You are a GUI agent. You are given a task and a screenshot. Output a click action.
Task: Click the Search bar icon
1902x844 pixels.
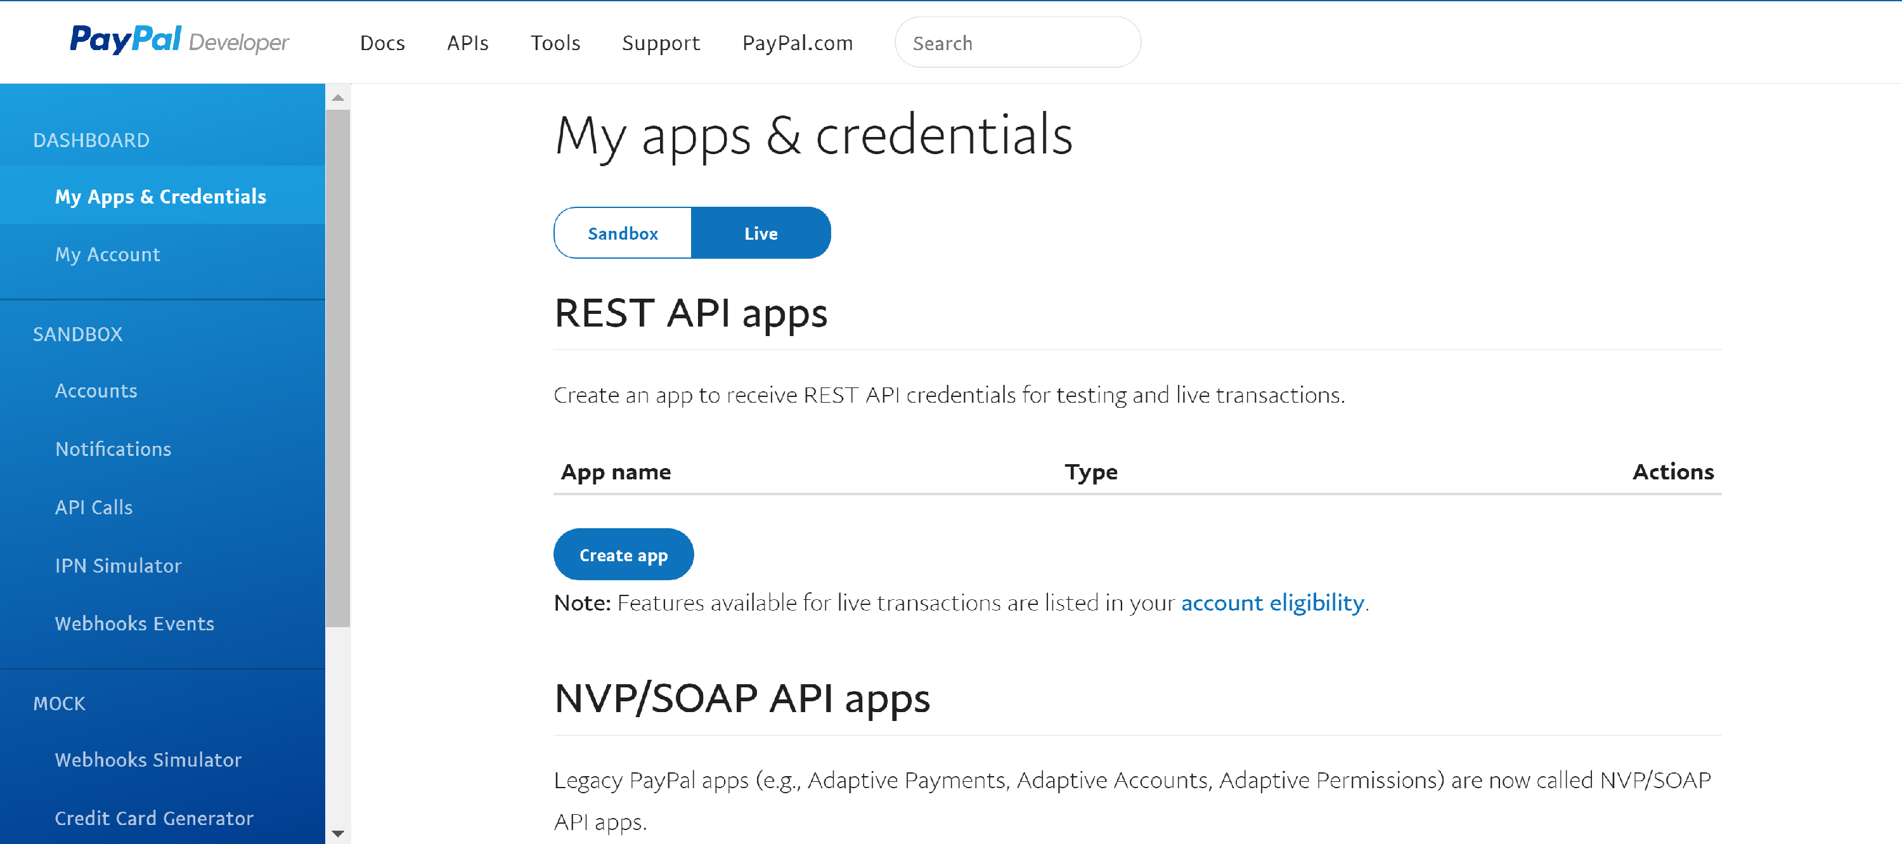[1016, 42]
